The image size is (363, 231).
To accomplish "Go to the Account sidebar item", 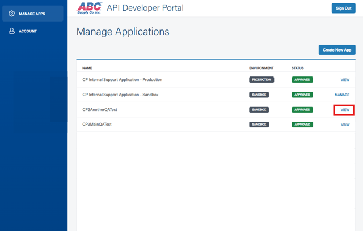I will pos(28,31).
